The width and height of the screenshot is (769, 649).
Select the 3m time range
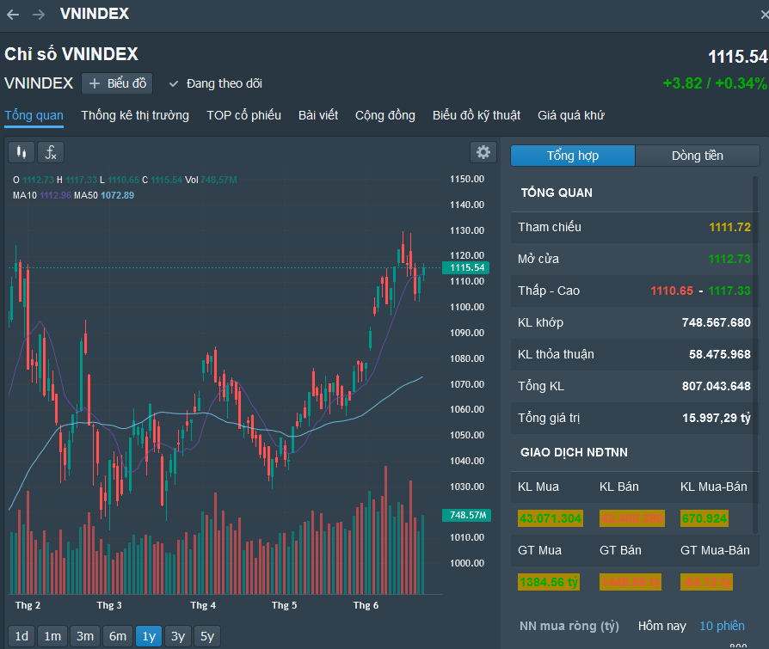(84, 636)
